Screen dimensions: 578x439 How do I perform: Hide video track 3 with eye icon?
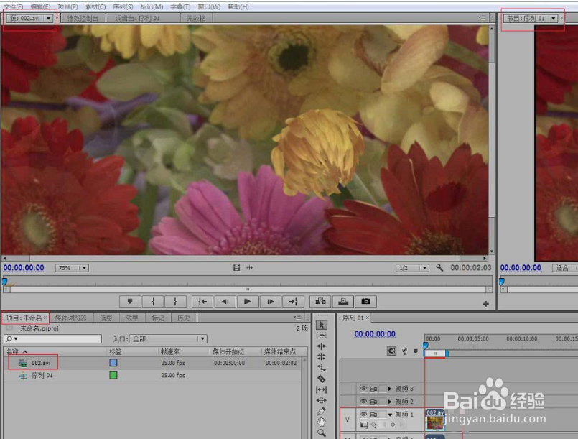pyautogui.click(x=363, y=389)
